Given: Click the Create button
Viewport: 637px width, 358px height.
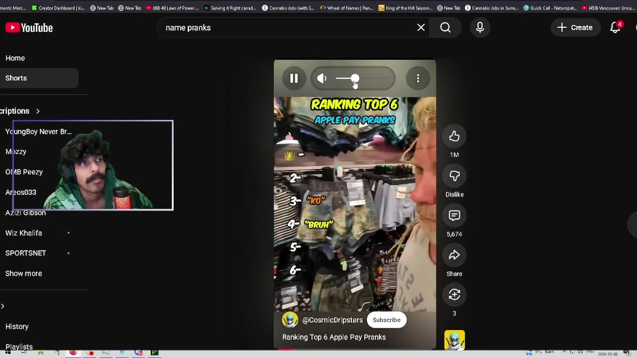Looking at the screenshot, I should coord(575,28).
